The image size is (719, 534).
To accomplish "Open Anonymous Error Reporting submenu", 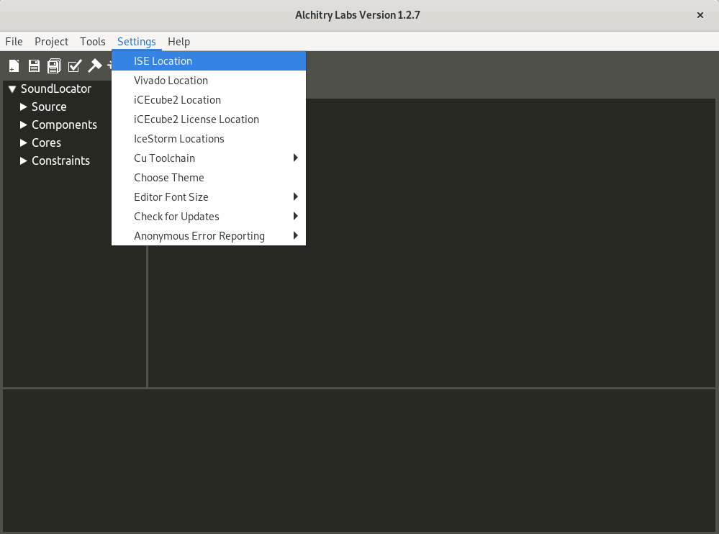I will point(209,236).
